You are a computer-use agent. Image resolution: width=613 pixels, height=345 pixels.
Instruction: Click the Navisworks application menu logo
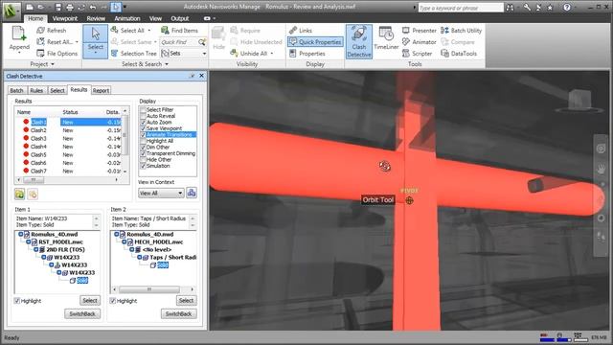tap(11, 11)
